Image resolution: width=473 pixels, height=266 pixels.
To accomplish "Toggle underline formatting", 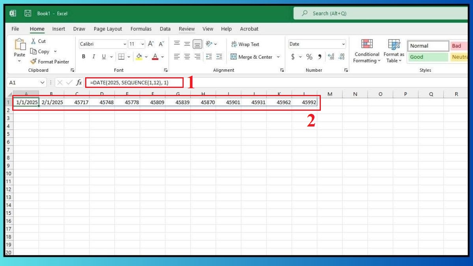I will [x=103, y=56].
